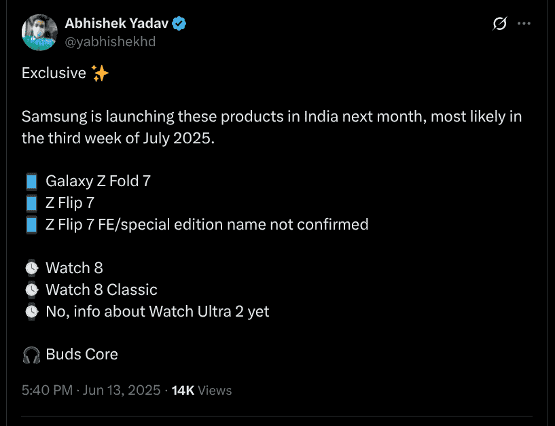Image resolution: width=555 pixels, height=426 pixels.
Task: Click the line about Watch Ultra 2
Action: coord(157,311)
